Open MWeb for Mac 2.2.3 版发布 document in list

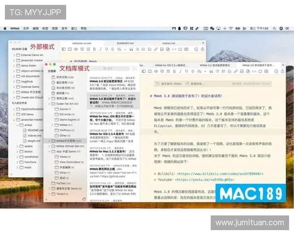point(113,153)
